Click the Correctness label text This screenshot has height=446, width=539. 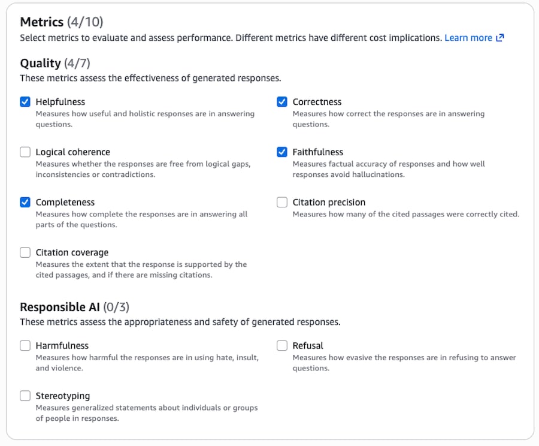point(317,102)
